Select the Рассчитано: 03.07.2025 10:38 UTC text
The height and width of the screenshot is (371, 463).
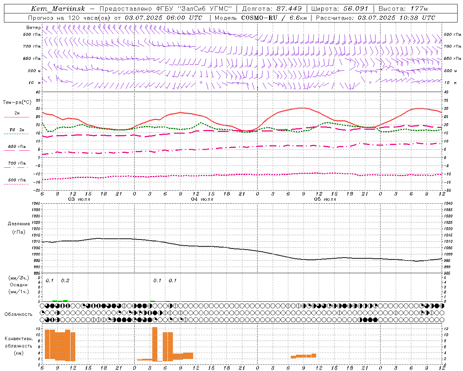375,18
